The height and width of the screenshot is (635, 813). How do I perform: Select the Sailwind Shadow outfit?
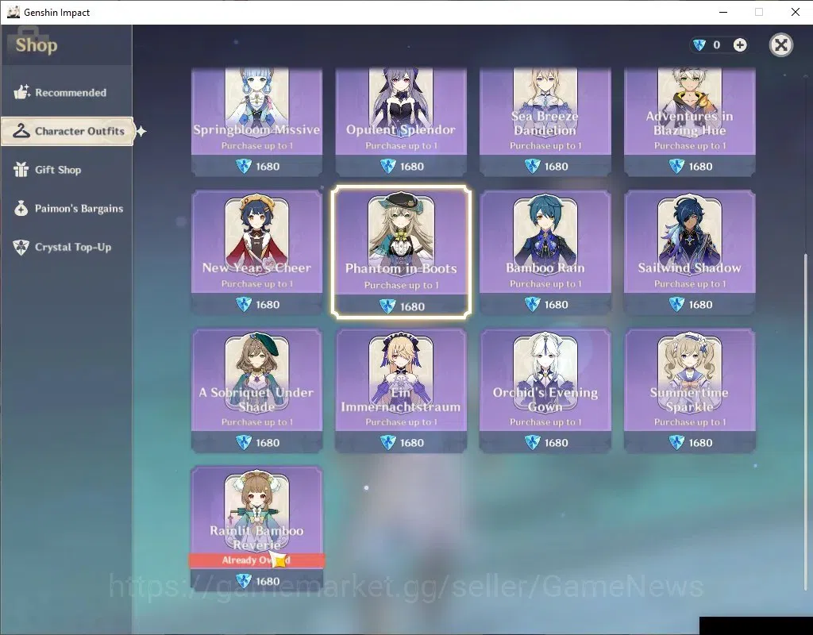[x=690, y=252]
